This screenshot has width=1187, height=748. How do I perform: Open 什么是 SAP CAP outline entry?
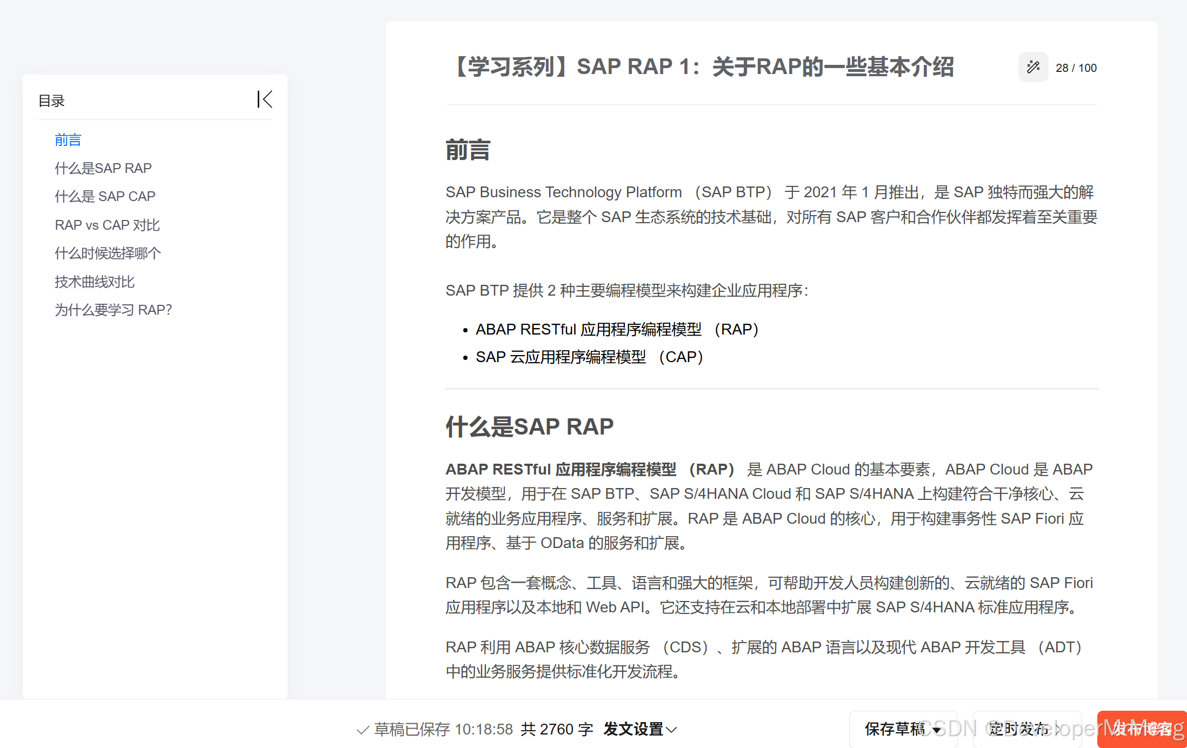(x=105, y=196)
